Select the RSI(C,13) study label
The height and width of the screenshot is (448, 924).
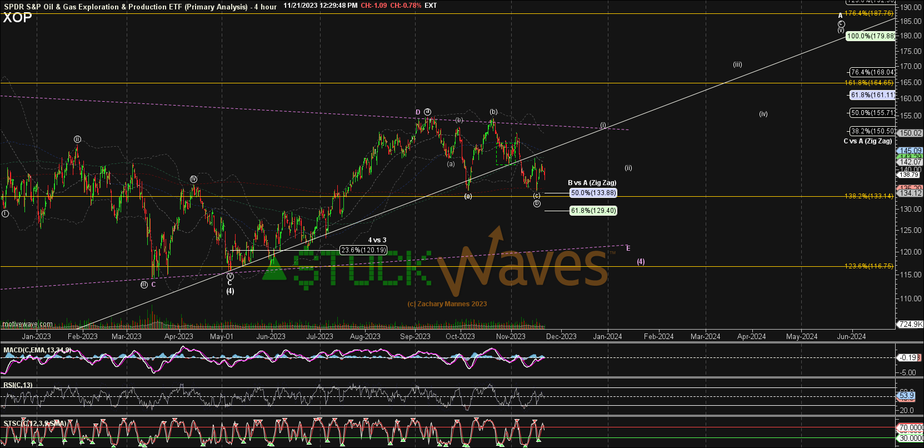pos(18,385)
